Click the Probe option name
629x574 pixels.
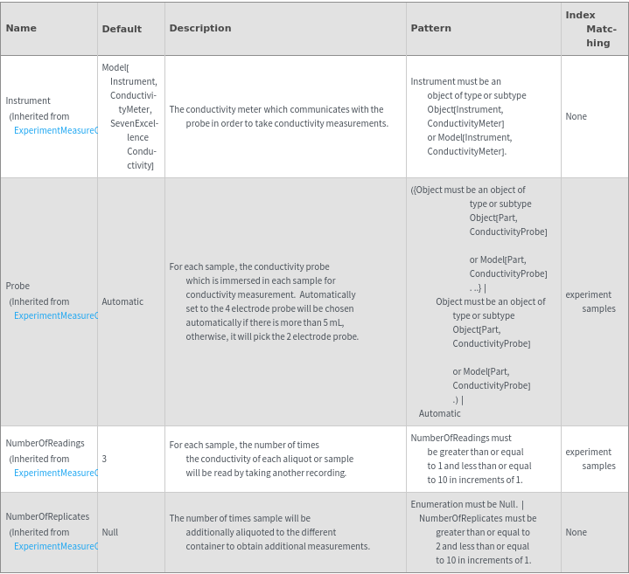[x=17, y=286]
